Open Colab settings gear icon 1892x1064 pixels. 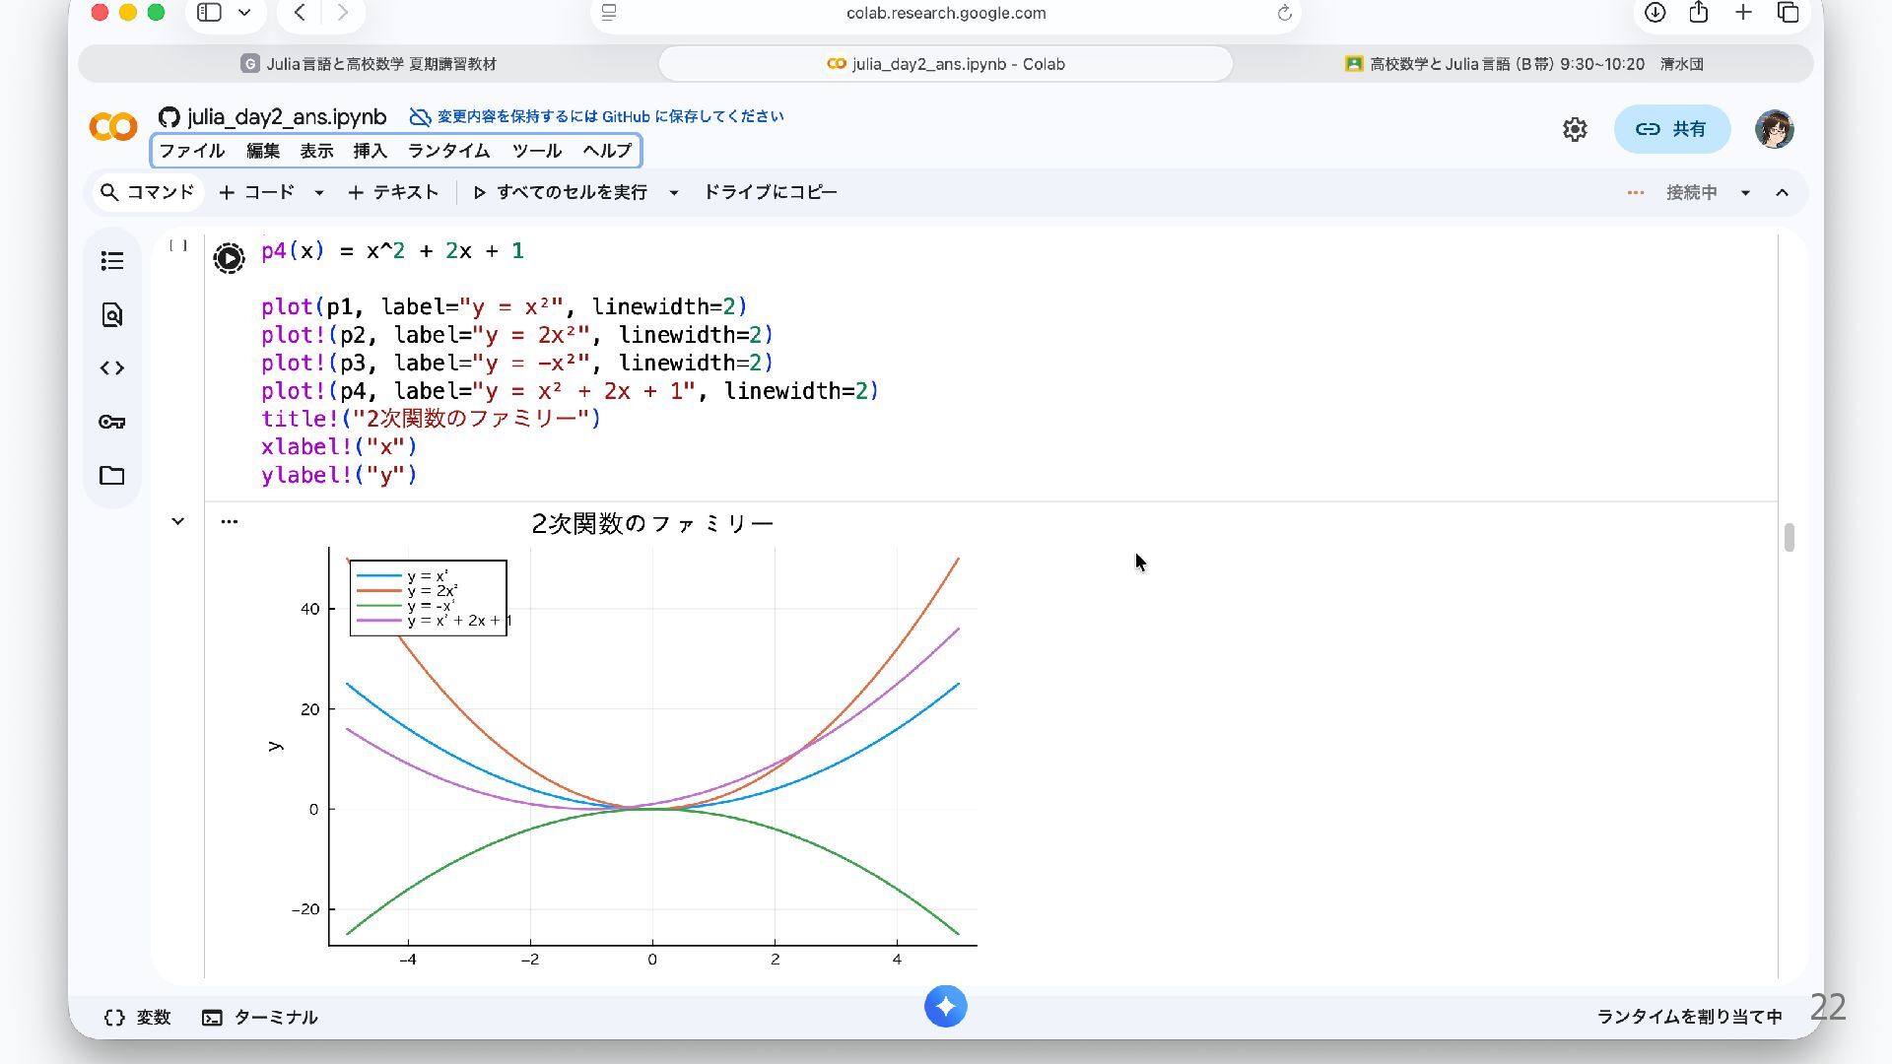1575,129
